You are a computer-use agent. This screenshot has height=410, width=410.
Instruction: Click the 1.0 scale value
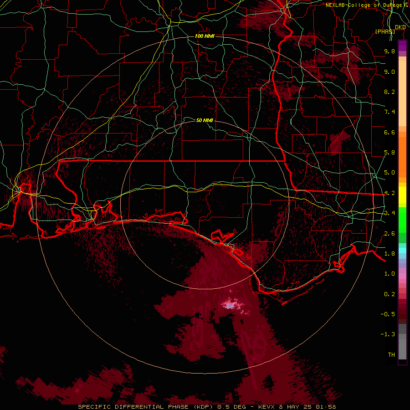pos(389,274)
